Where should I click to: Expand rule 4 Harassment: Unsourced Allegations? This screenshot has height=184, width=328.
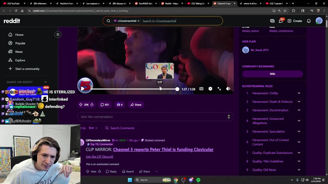pos(299,121)
